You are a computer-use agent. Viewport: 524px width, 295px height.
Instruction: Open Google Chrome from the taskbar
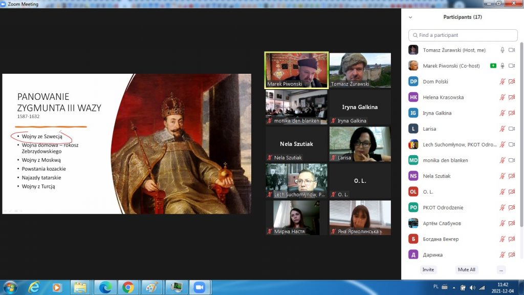(128, 287)
